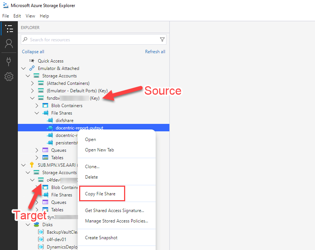Choose Copy File Share from context menu
This screenshot has height=250, width=315.
100,194
